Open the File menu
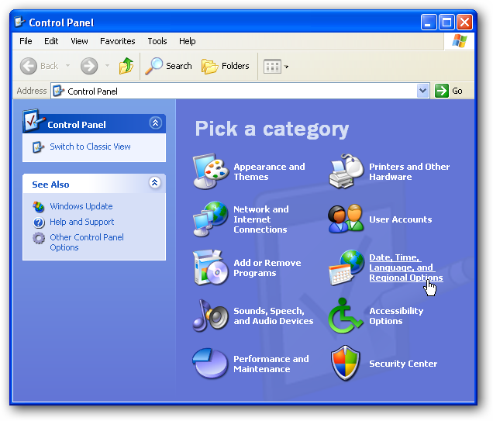 (x=26, y=41)
